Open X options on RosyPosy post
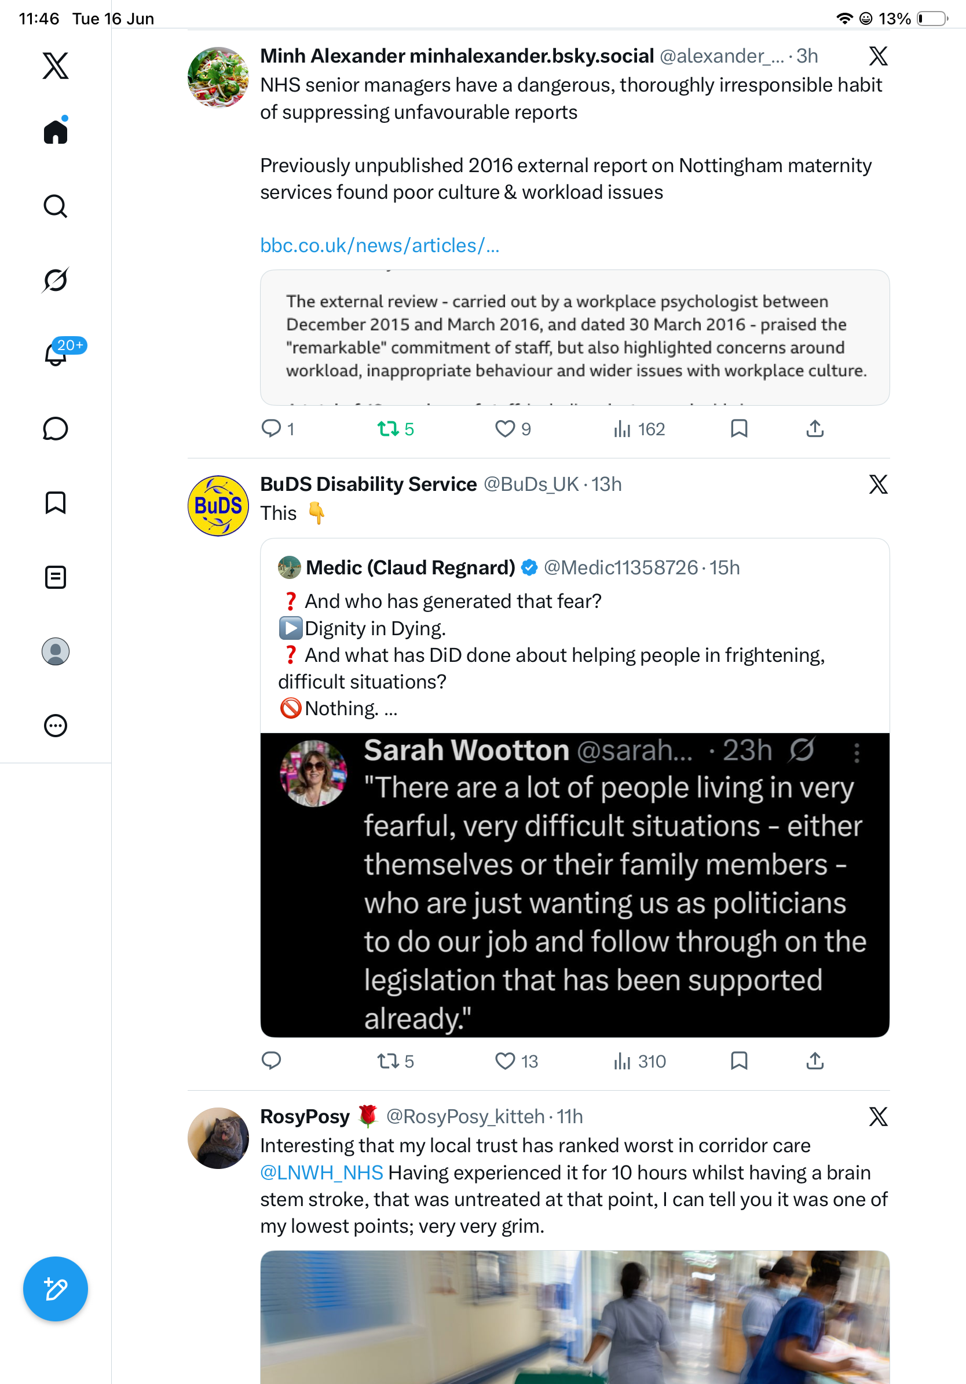The image size is (966, 1384). click(x=878, y=1116)
